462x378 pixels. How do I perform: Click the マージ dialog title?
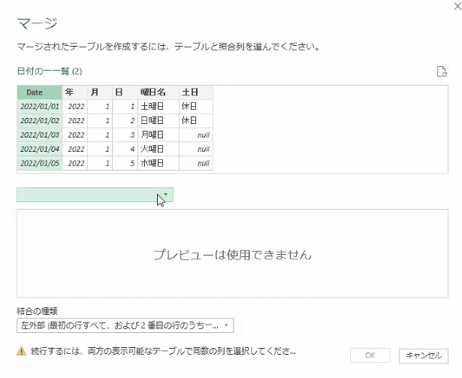[37, 23]
